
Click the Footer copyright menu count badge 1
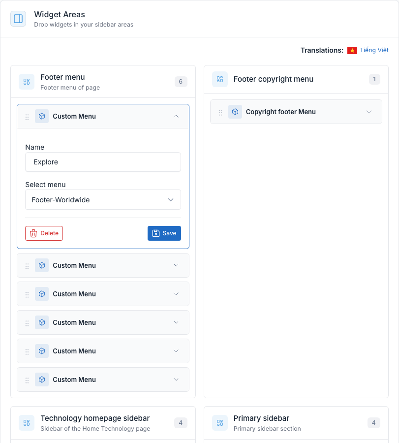(374, 79)
